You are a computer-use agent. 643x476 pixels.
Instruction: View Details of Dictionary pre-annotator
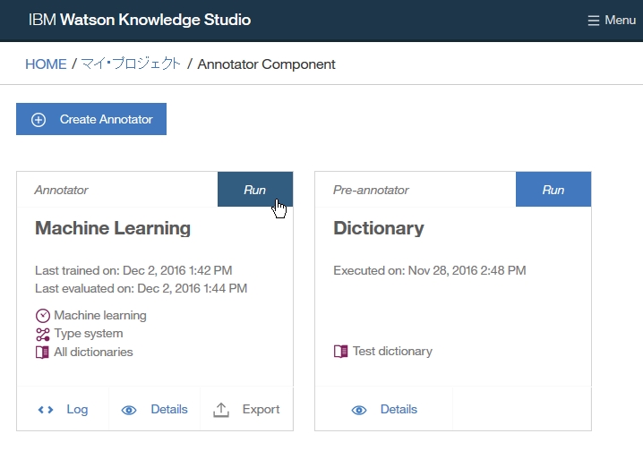click(399, 410)
